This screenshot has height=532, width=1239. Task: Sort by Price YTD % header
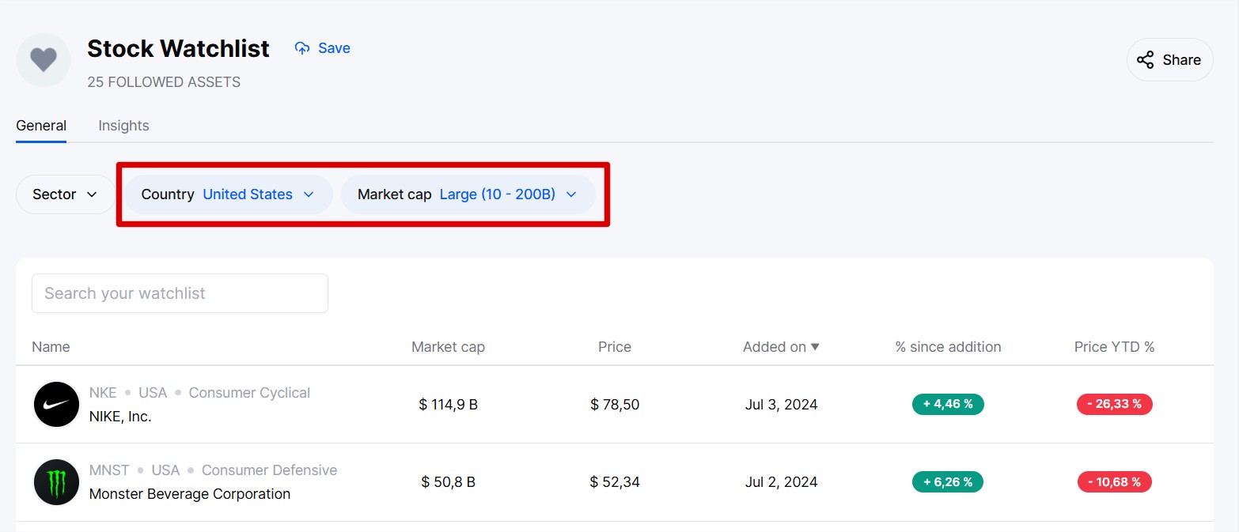(1114, 347)
